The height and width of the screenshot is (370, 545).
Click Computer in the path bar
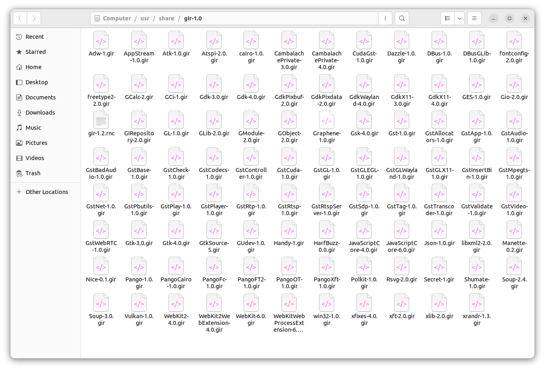coord(113,18)
